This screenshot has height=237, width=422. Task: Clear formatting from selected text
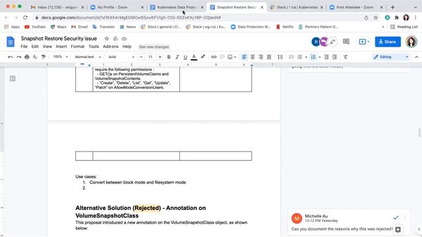click(346, 57)
